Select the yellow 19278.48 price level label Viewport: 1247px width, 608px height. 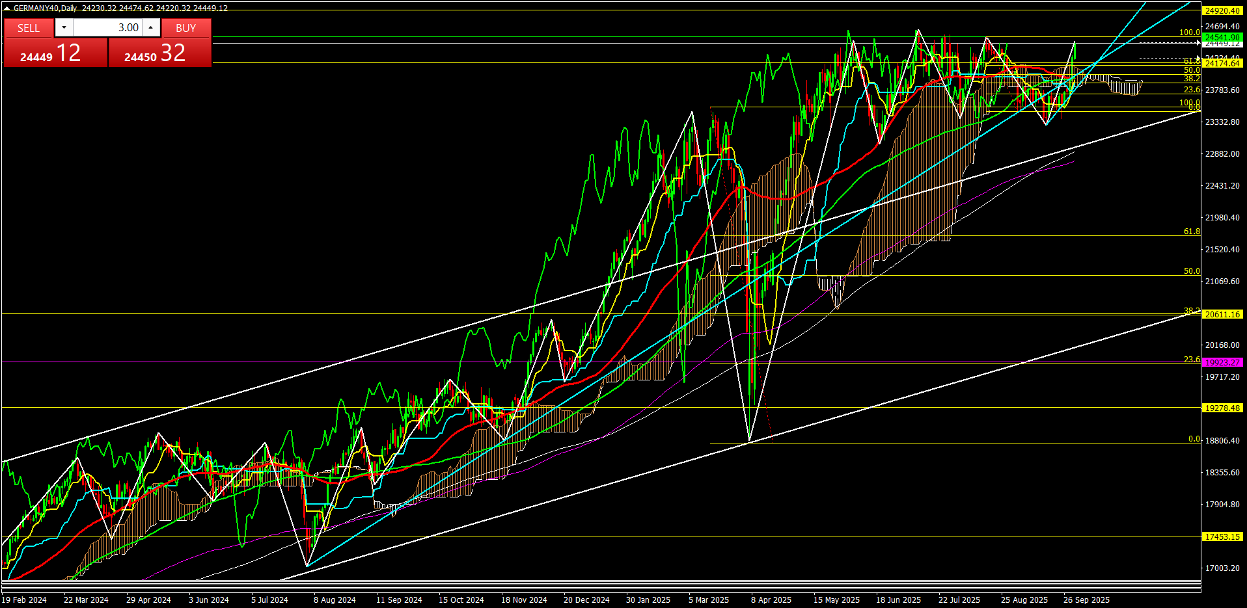point(1222,408)
